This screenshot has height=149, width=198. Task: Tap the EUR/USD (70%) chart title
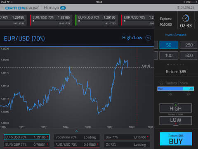[24, 38]
